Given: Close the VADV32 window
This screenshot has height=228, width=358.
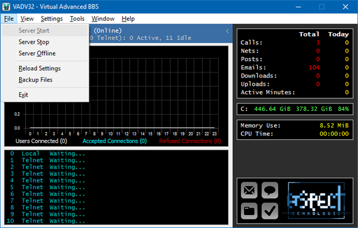Looking at the screenshot, I should coord(346,7).
